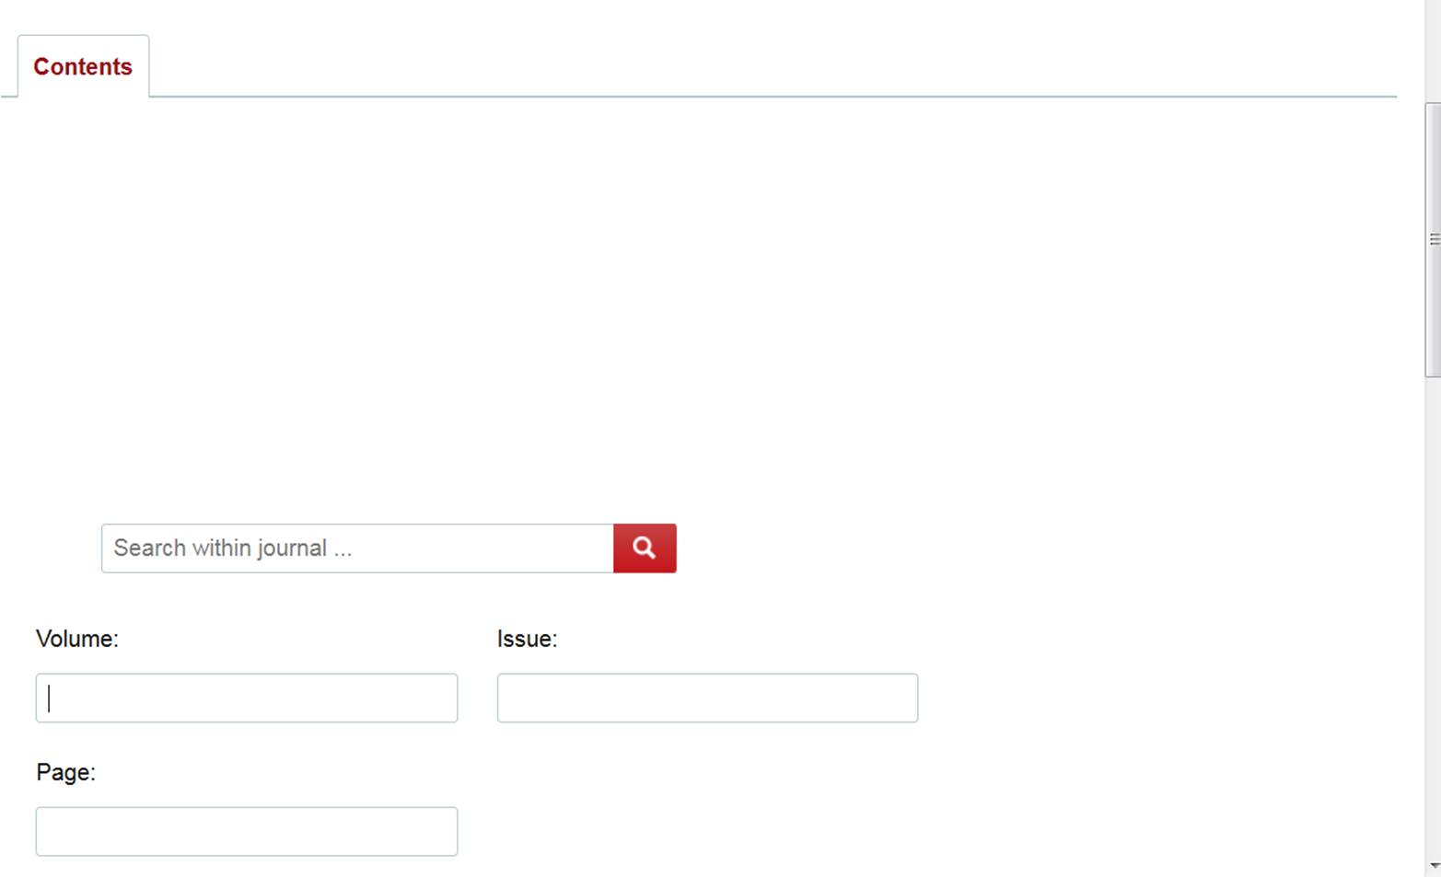Click the Issue: label text
This screenshot has height=877, width=1441.
point(527,639)
